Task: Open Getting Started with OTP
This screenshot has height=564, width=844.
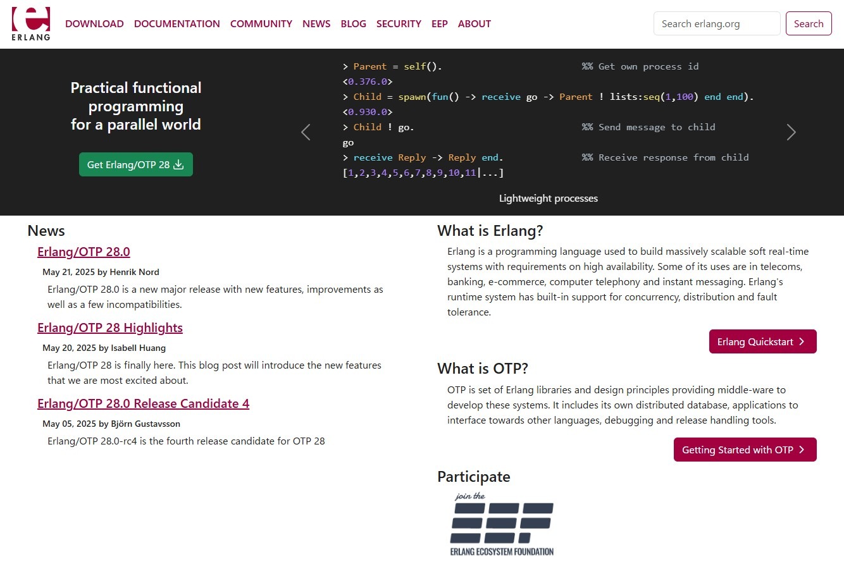Action: [745, 450]
